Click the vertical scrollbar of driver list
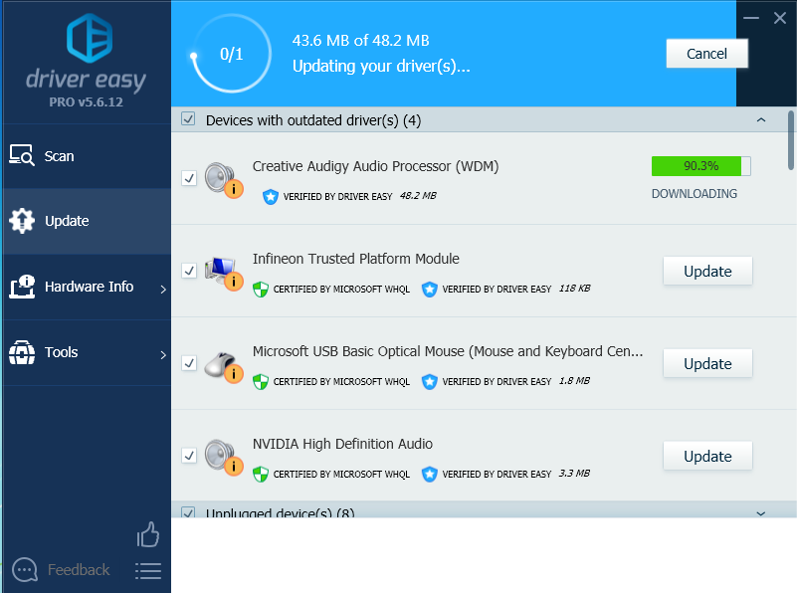The width and height of the screenshot is (797, 593). tap(791, 140)
